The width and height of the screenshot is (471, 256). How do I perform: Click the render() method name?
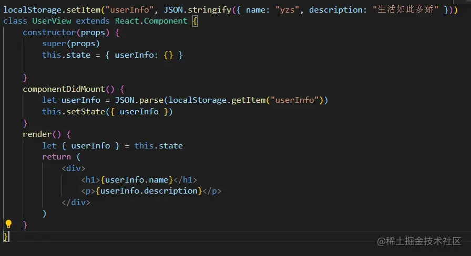click(42, 134)
